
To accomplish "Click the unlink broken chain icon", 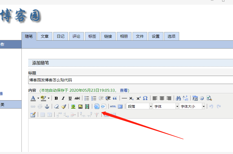I will click(40, 106).
